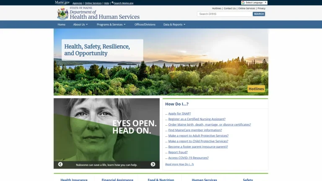The width and height of the screenshot is (322, 181).
Task: Open Order Maine birth, death, marriage certificates link
Action: point(210,124)
